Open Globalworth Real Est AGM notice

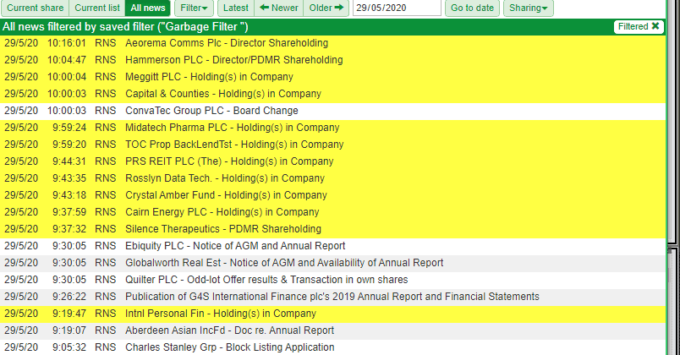(284, 263)
